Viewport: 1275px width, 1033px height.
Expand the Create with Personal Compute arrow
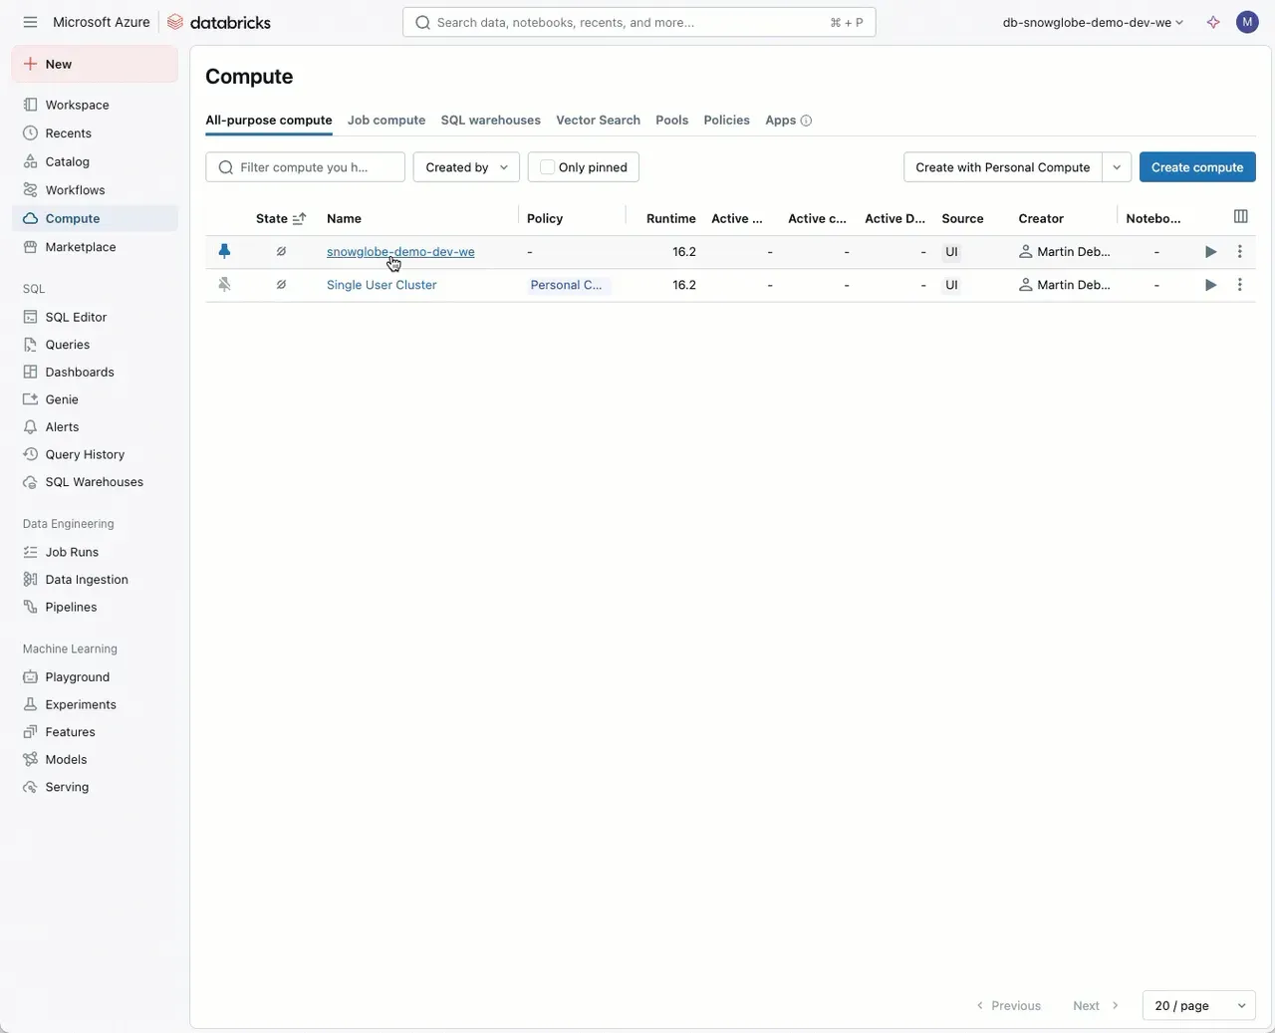point(1117,167)
